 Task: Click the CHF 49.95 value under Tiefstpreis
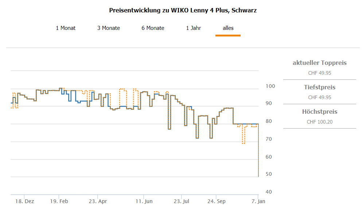(319, 97)
